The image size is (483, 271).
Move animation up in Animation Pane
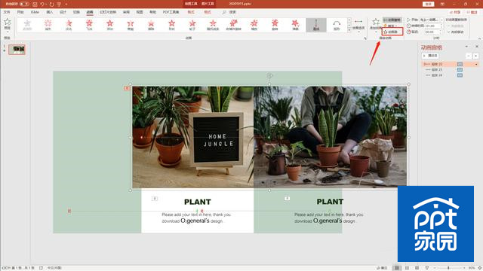coord(469,56)
